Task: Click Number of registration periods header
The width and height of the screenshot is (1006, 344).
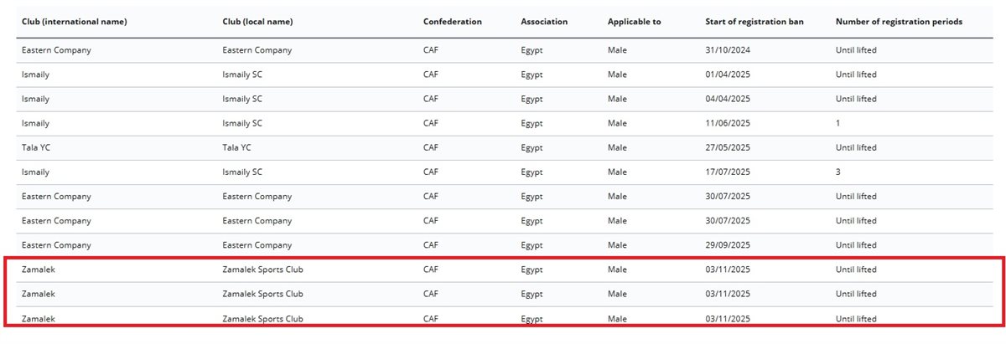Action: (x=899, y=22)
